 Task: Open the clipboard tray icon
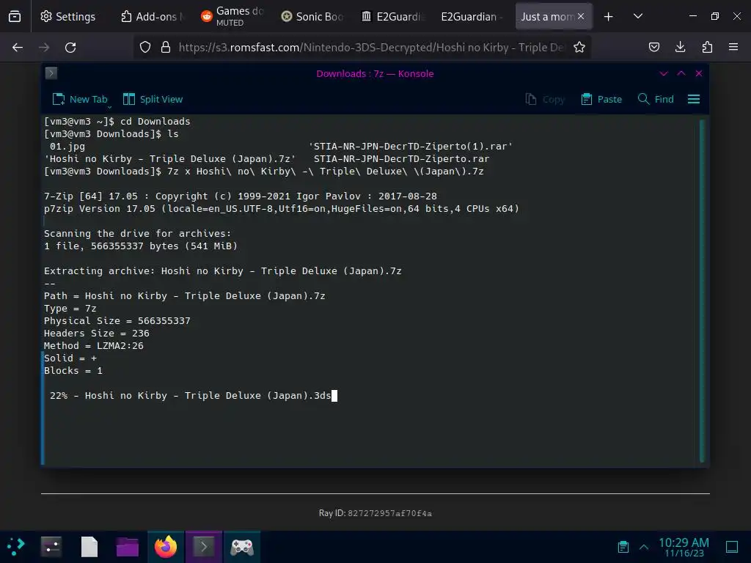click(623, 547)
